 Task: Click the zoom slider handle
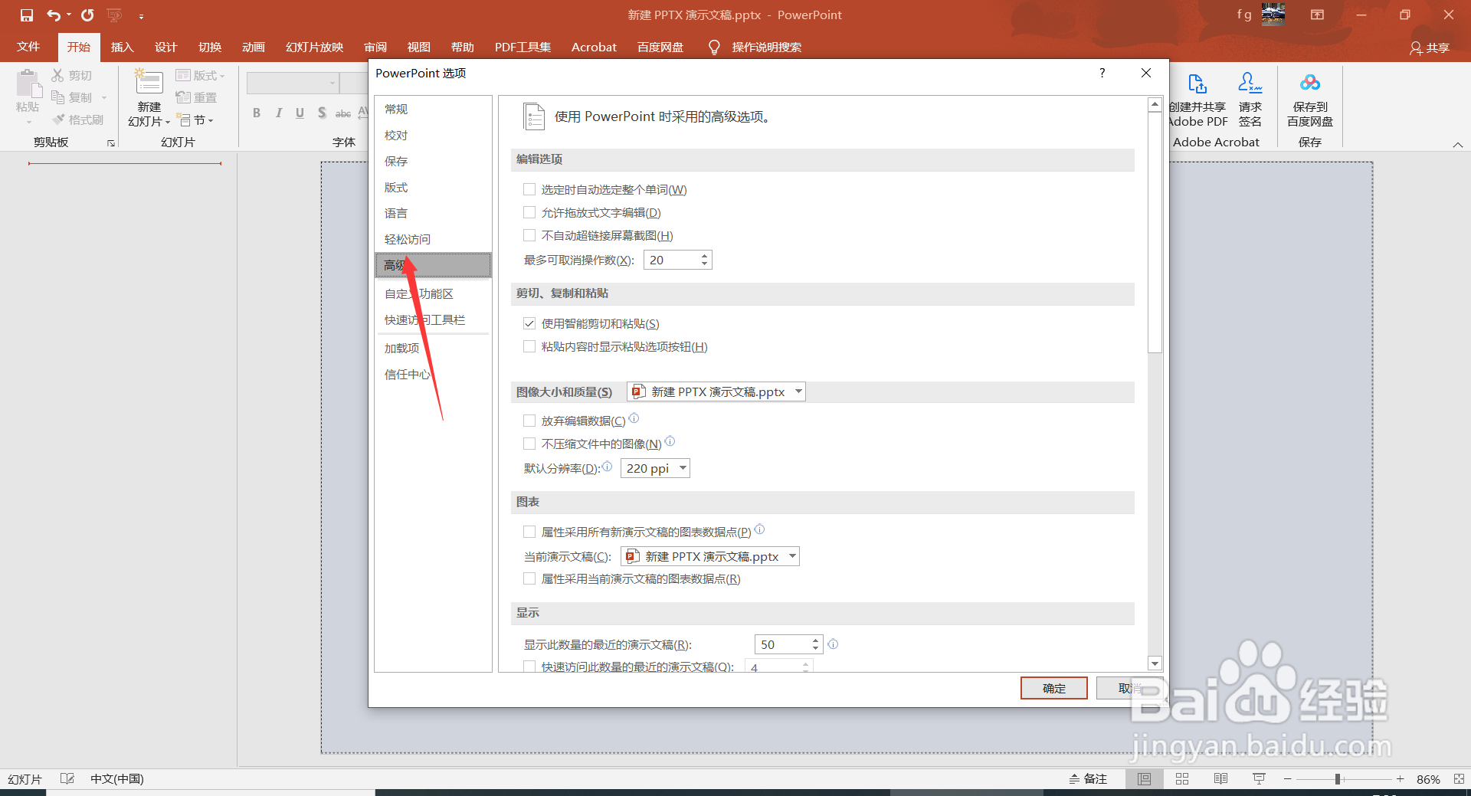(1338, 779)
